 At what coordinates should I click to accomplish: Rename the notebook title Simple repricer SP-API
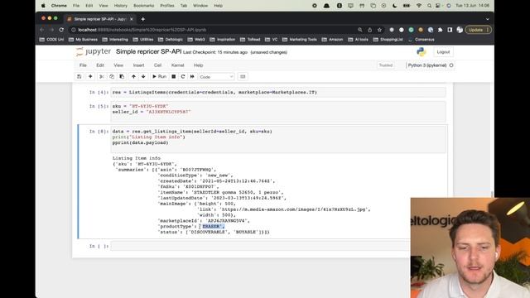tap(149, 51)
